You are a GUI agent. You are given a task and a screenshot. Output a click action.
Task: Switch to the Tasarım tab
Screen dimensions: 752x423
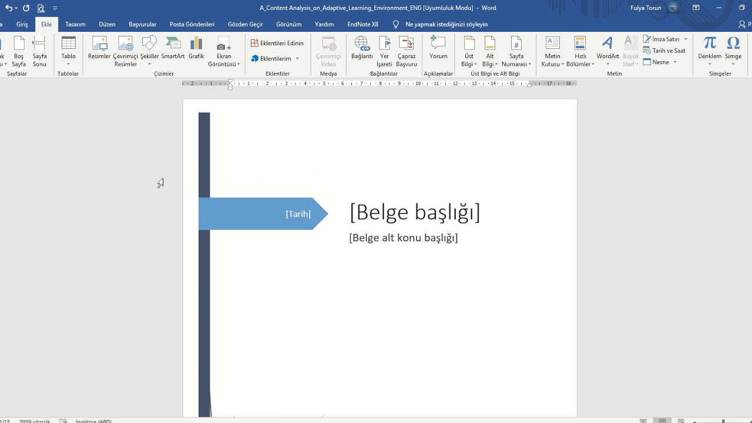click(75, 25)
